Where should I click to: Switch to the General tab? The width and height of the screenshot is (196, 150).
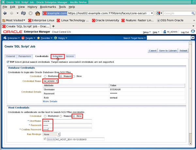tap(11, 56)
